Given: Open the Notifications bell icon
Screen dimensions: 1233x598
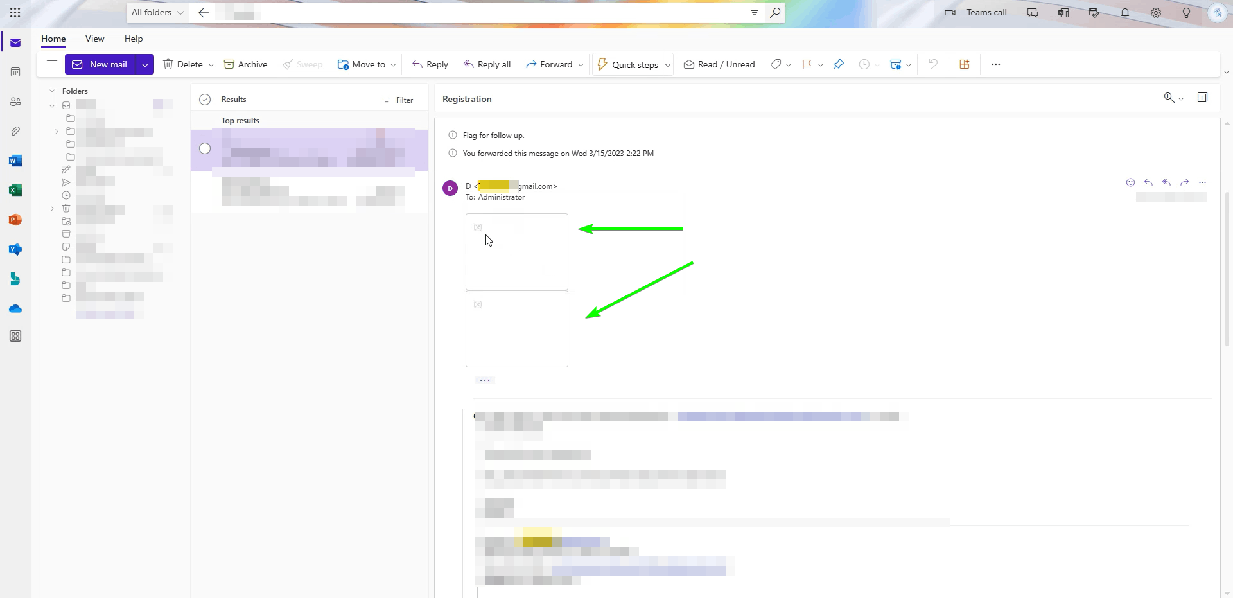Looking at the screenshot, I should click(1125, 12).
